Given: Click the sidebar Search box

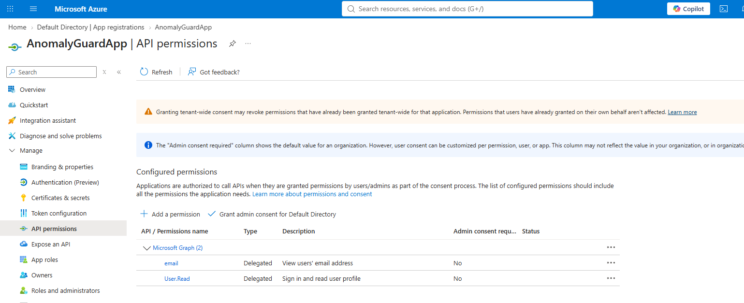Looking at the screenshot, I should click(51, 72).
